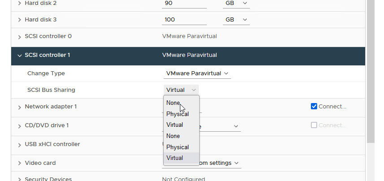Open the Hard disk 2 GB unit dropdown
The image size is (384, 181).
click(x=236, y=3)
